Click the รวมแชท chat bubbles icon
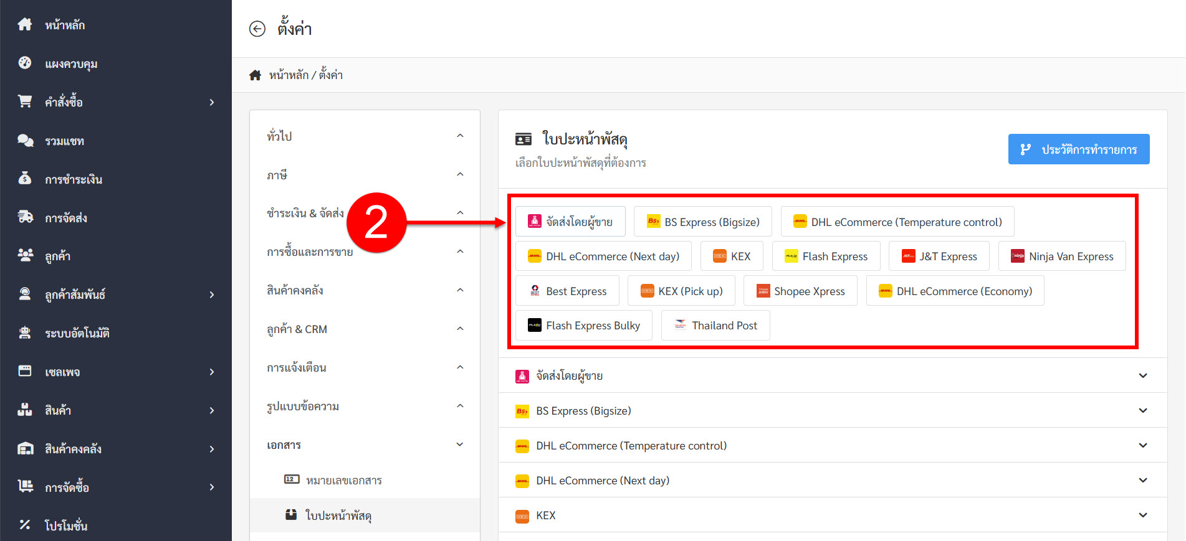This screenshot has width=1186, height=541. [x=25, y=140]
